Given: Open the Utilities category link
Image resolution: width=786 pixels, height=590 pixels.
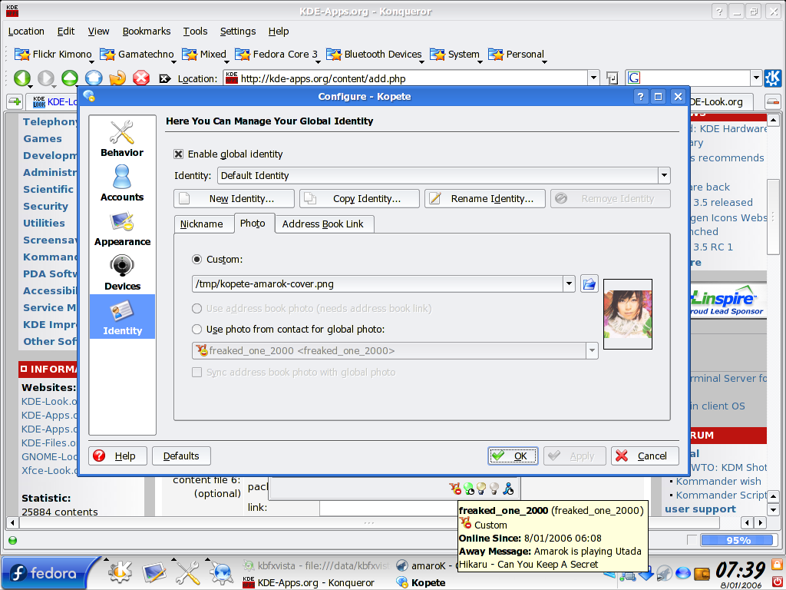Looking at the screenshot, I should tap(44, 223).
